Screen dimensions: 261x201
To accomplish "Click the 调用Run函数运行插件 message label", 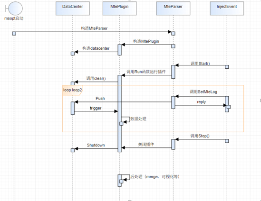I will pos(146,72).
